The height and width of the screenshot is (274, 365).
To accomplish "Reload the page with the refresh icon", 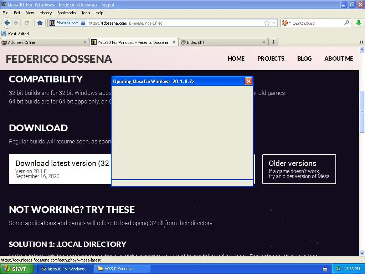I will click(x=27, y=23).
